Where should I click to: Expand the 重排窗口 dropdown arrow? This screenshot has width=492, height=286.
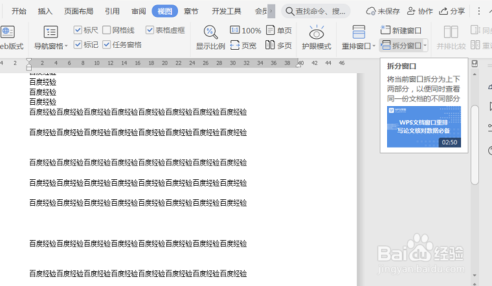374,46
